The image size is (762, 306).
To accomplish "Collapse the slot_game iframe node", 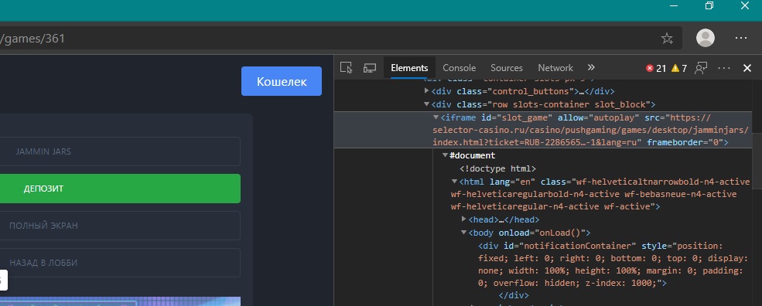I will click(436, 117).
